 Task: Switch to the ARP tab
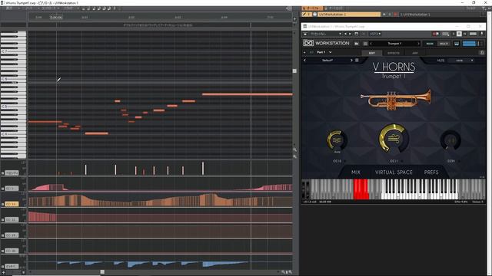pyautogui.click(x=415, y=53)
